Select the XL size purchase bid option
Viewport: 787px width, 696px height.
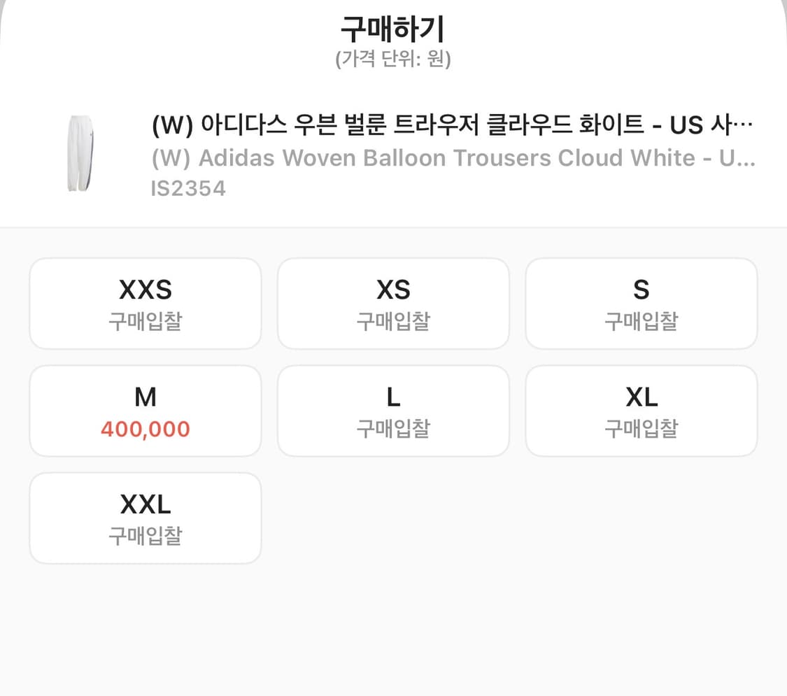(641, 411)
